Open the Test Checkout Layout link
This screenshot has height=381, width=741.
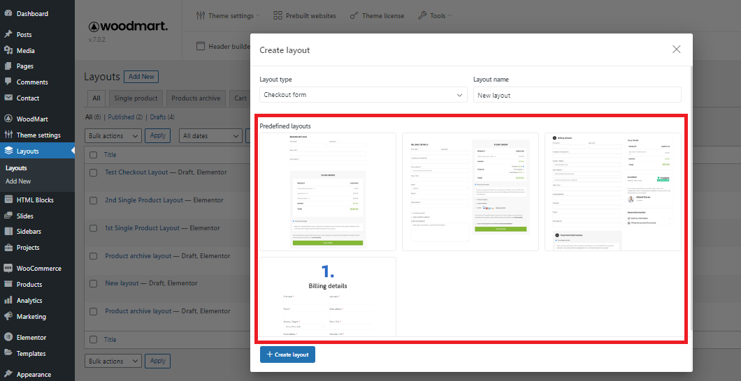tap(136, 172)
